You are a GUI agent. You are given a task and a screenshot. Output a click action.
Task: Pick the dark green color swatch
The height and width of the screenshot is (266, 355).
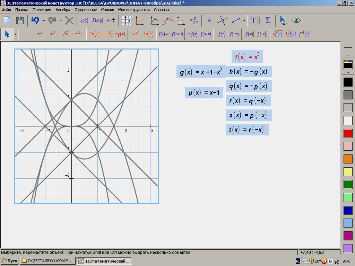click(x=348, y=185)
